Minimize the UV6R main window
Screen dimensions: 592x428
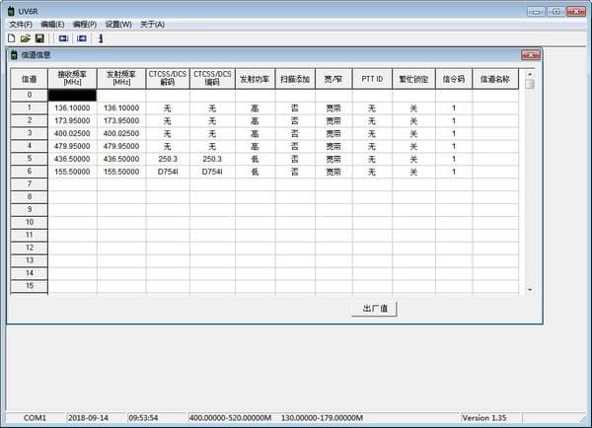pyautogui.click(x=536, y=11)
